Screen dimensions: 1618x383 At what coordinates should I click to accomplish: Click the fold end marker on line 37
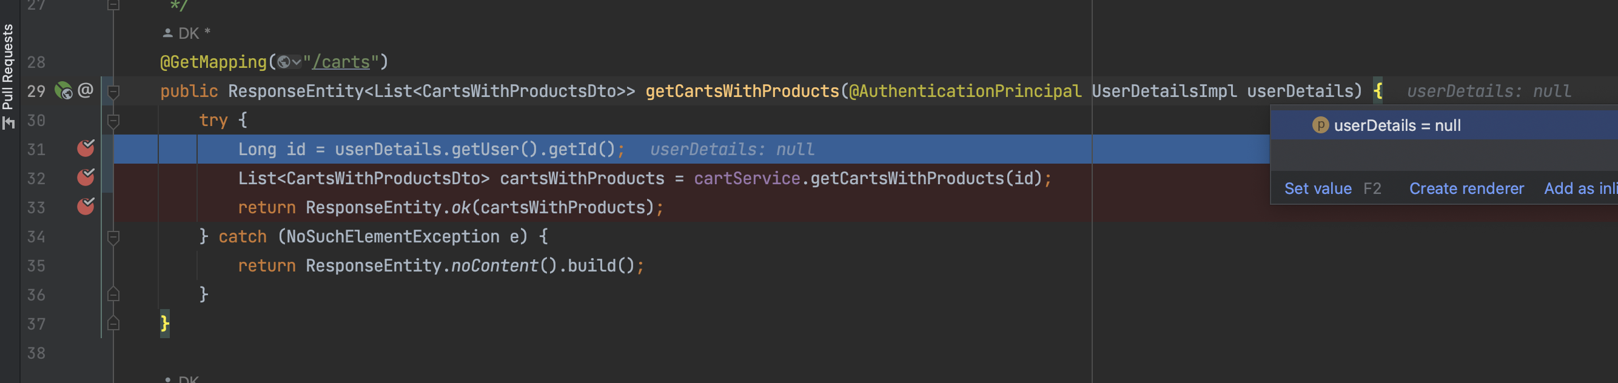click(x=113, y=324)
